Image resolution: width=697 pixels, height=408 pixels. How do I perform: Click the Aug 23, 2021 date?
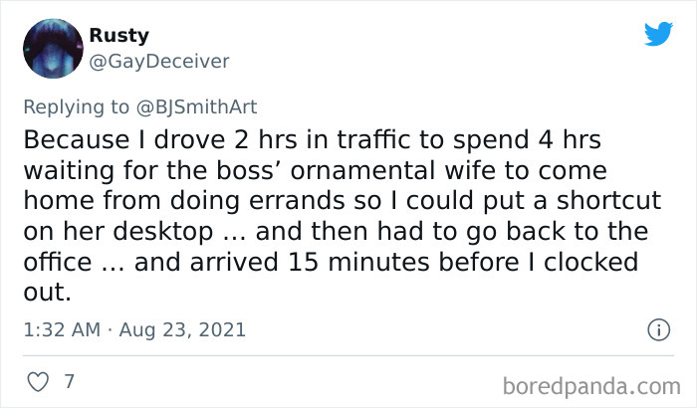(182, 330)
